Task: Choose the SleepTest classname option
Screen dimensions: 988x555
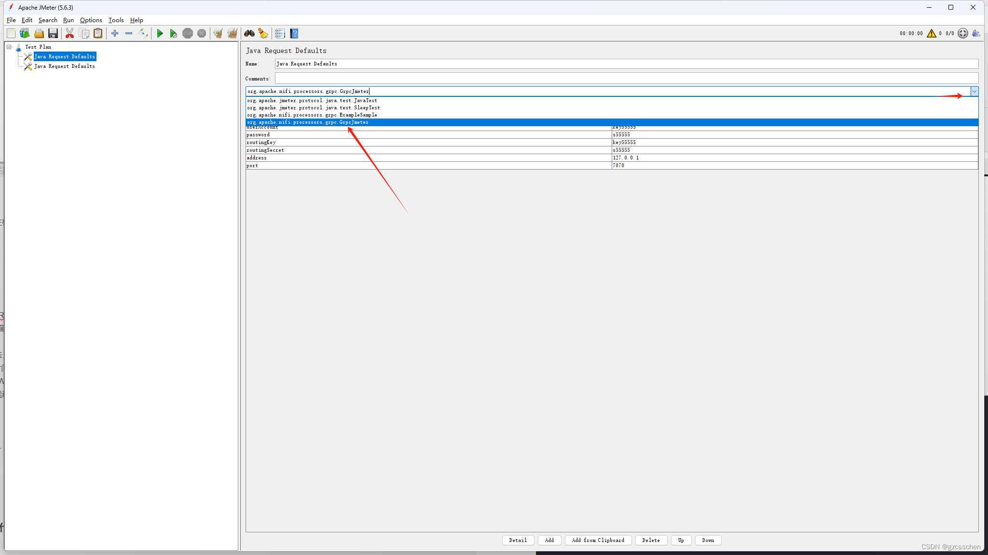Action: tap(314, 108)
